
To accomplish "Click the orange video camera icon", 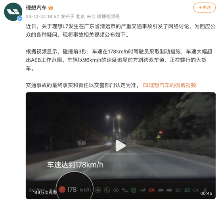I will coord(145,85).
